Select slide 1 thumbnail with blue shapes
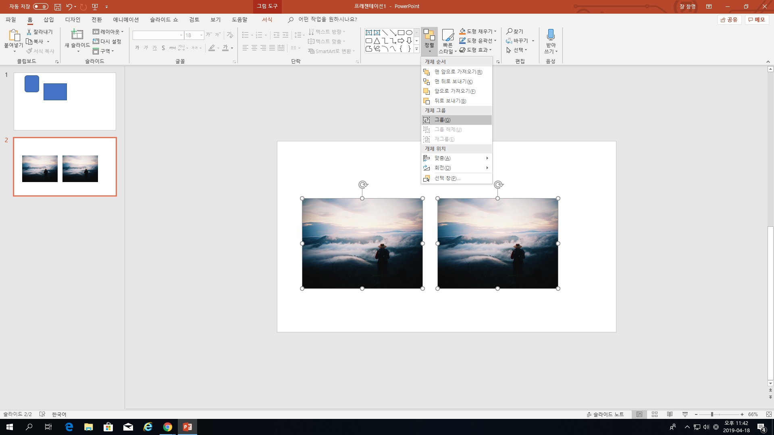 coord(65,101)
